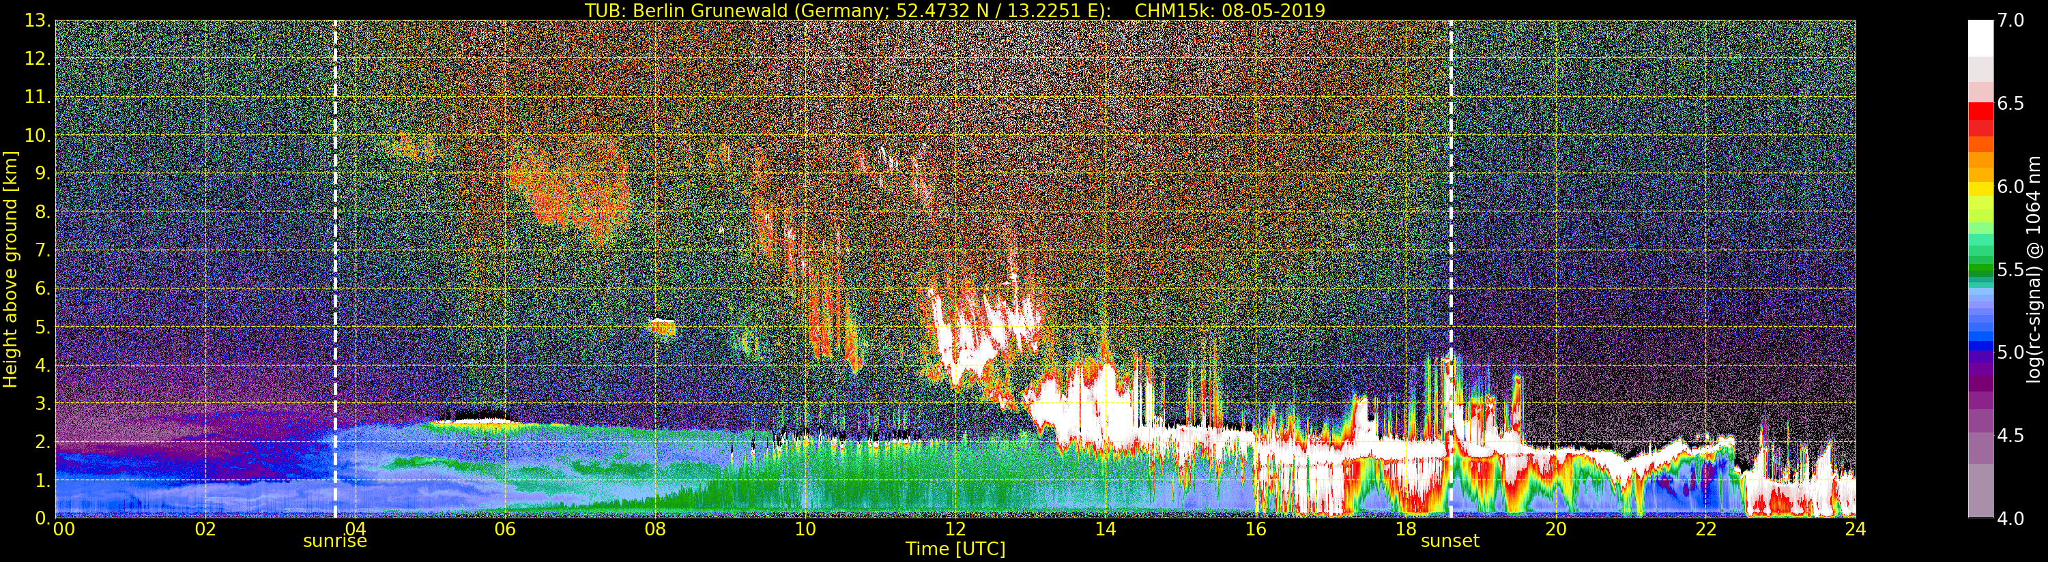
Task: Click the white dashed sunset marker line
Action: click(x=1451, y=269)
